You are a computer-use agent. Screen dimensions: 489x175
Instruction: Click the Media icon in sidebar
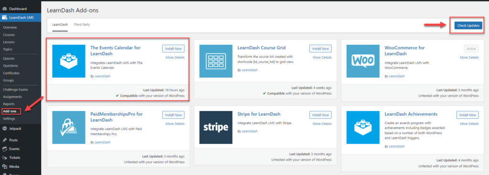point(5,166)
